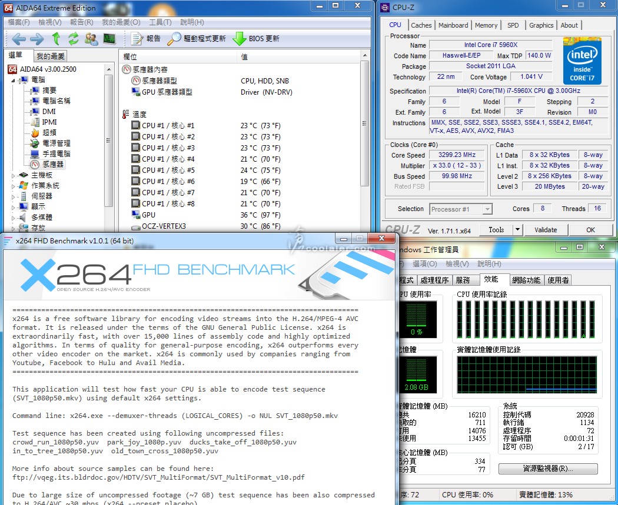Click the 感應器類型 sensor type row icon
The width and height of the screenshot is (618, 505).
tap(136, 81)
